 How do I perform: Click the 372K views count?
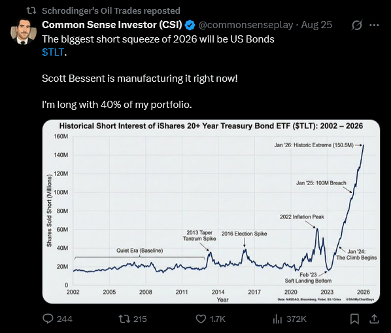click(x=296, y=319)
